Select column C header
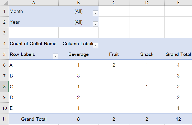The image size is (192, 125). point(114,3)
